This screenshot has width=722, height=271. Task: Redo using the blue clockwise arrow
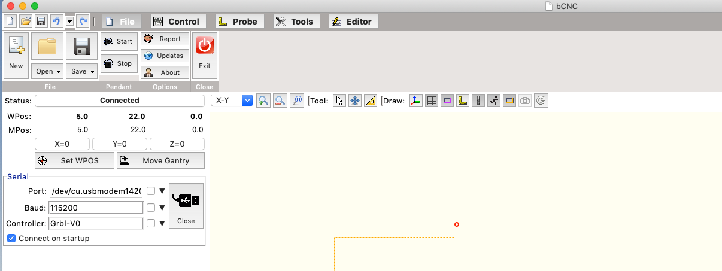[x=83, y=21]
